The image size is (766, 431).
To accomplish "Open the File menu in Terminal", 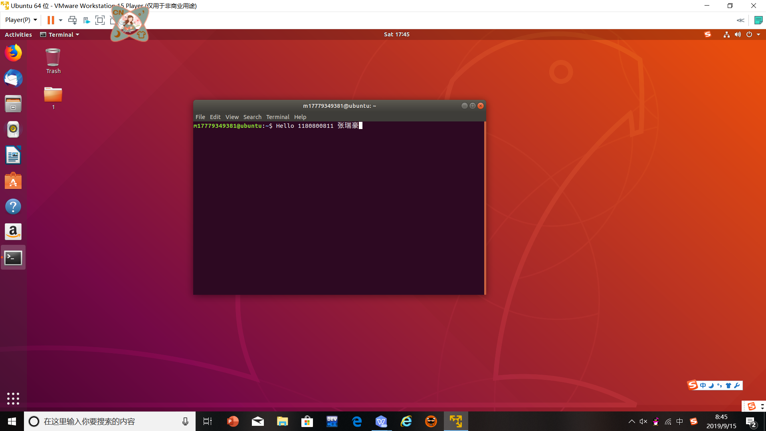I will [x=200, y=117].
